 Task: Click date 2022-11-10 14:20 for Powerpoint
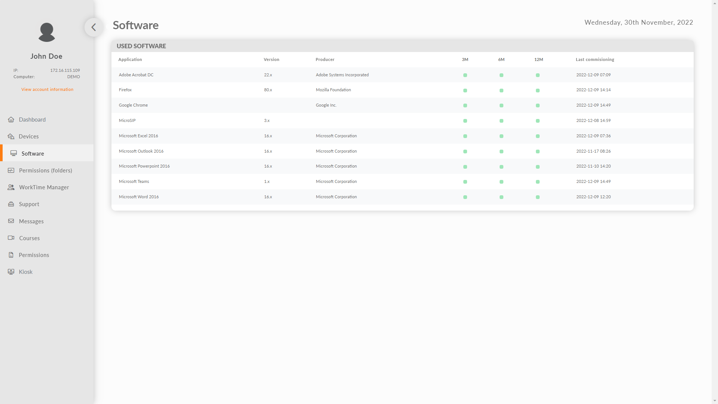(x=593, y=166)
